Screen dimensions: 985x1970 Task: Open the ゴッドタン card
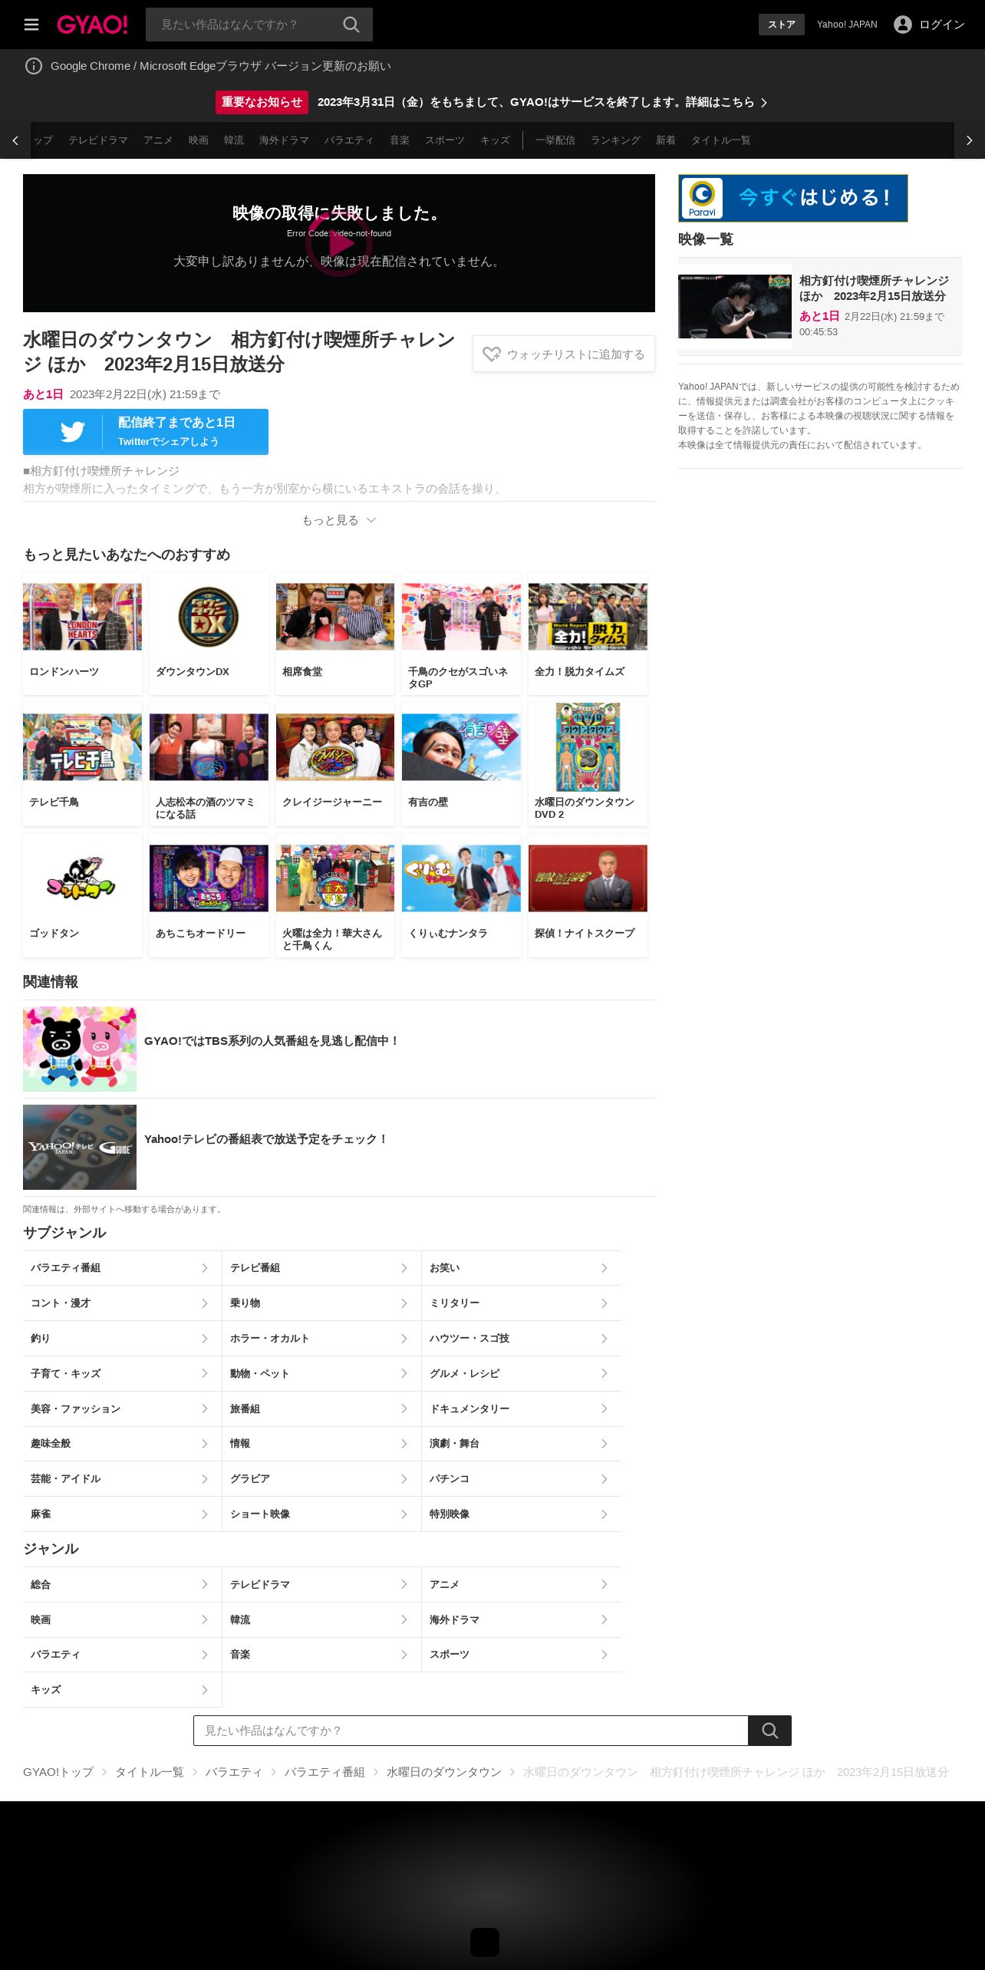(x=82, y=895)
